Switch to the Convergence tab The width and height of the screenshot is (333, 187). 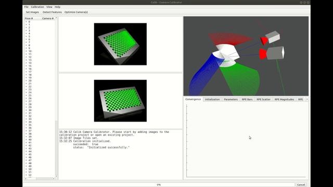tap(193, 99)
